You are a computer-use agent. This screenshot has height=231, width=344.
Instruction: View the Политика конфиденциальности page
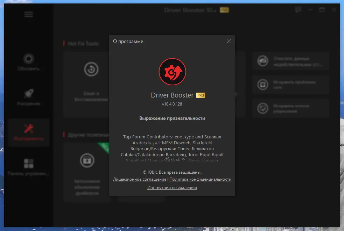(200, 179)
